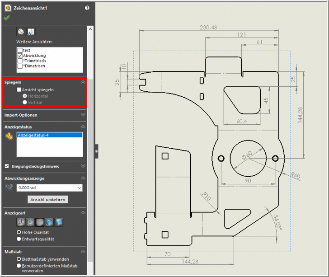Image resolution: width=329 pixels, height=277 pixels.
Task: Click the green checkmark to confirm
Action: coord(6,18)
